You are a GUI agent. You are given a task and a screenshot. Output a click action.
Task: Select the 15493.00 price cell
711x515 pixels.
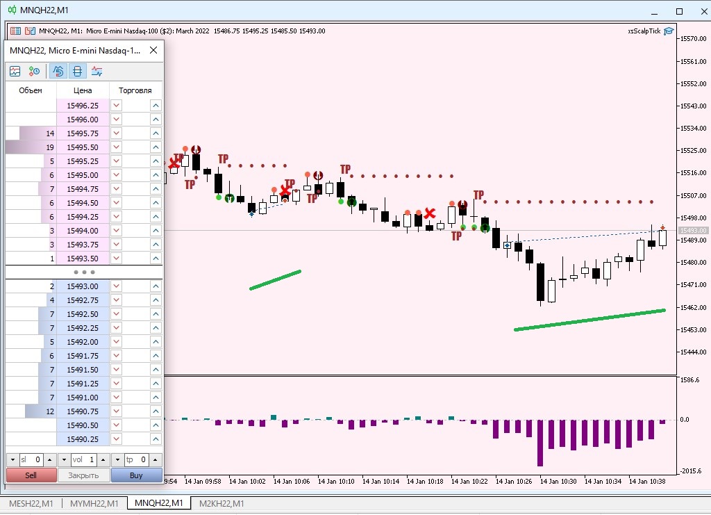(x=83, y=286)
